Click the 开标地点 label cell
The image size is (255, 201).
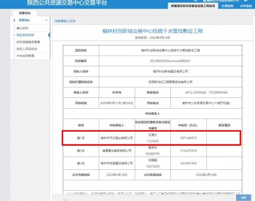pyautogui.click(x=152, y=103)
